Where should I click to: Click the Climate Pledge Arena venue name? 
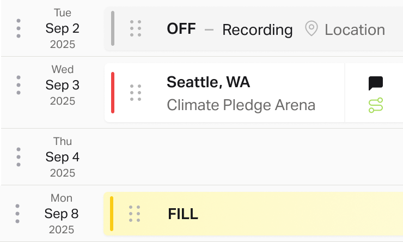pos(241,105)
